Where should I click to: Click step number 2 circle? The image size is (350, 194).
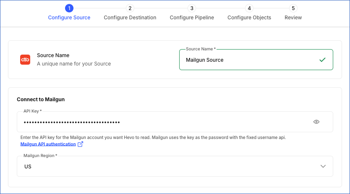click(x=130, y=8)
